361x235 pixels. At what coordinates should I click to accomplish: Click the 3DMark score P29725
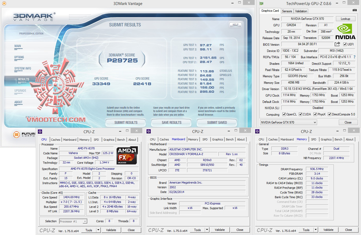pos(122,61)
